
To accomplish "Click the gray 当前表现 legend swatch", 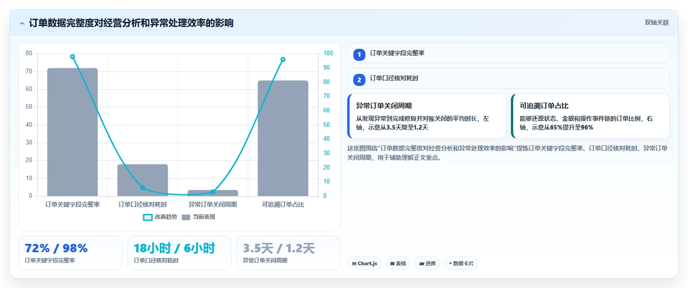I will tap(186, 217).
